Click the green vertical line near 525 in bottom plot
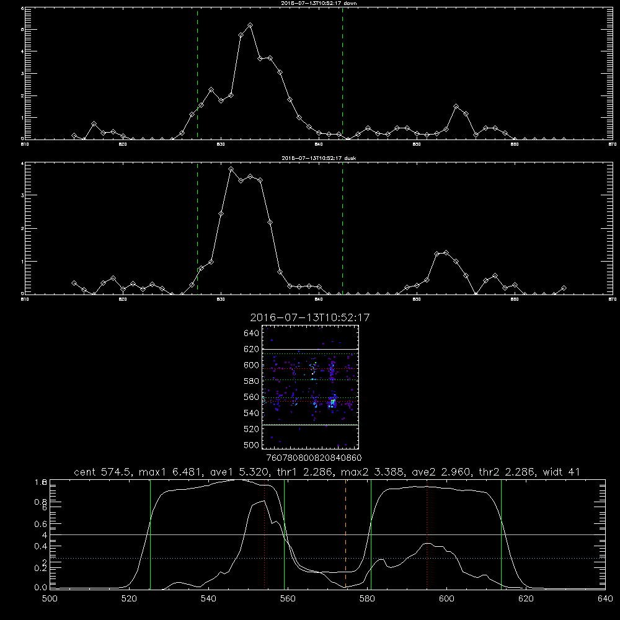The height and width of the screenshot is (620, 620). [x=150, y=534]
